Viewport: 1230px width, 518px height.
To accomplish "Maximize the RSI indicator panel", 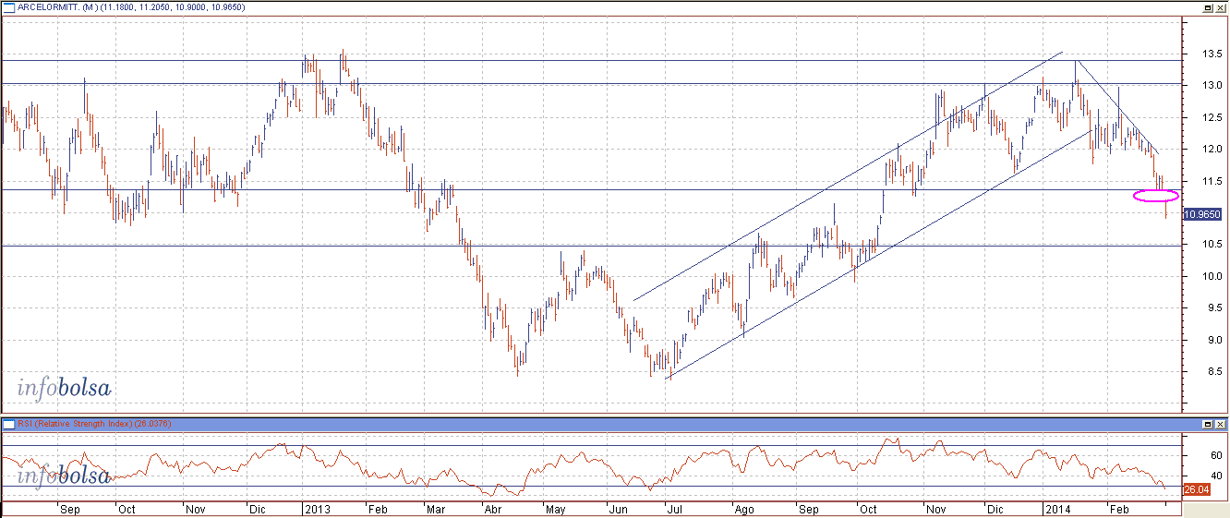I will 1207,423.
